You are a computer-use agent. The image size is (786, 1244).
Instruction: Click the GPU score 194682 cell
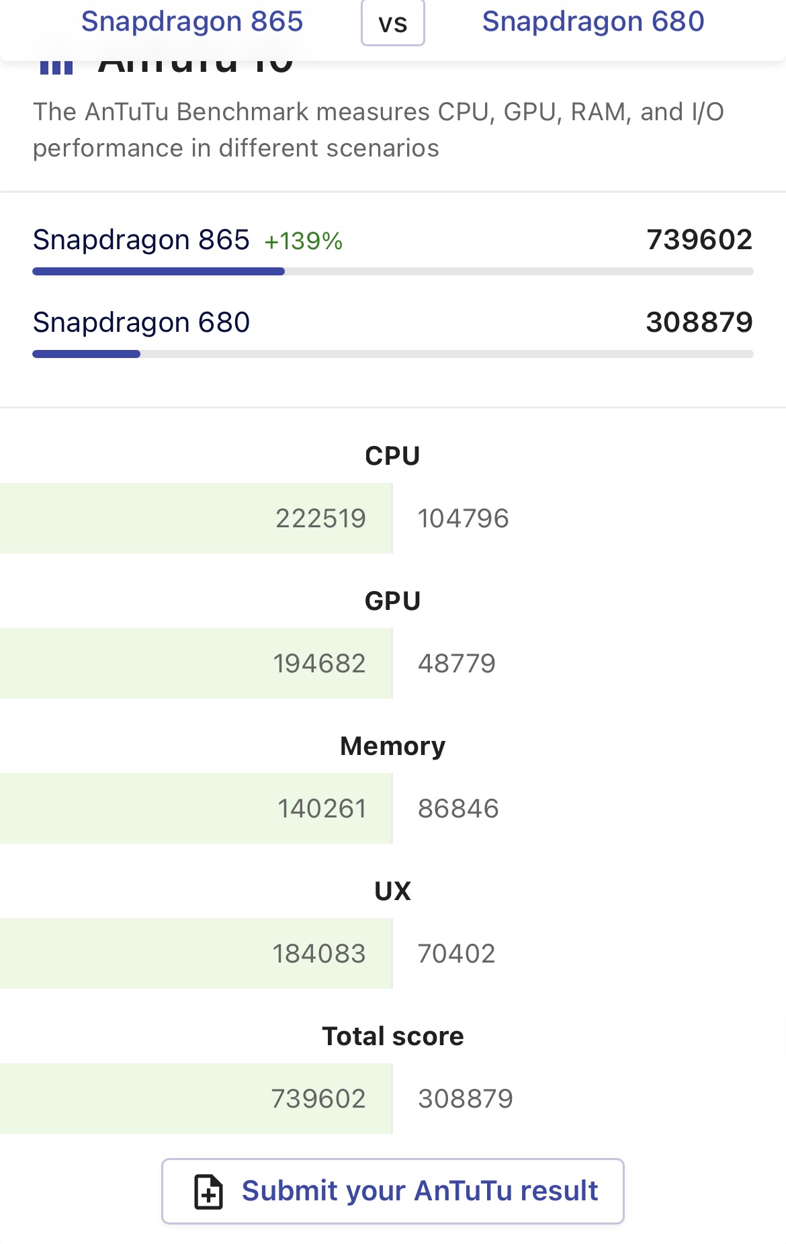pos(319,664)
